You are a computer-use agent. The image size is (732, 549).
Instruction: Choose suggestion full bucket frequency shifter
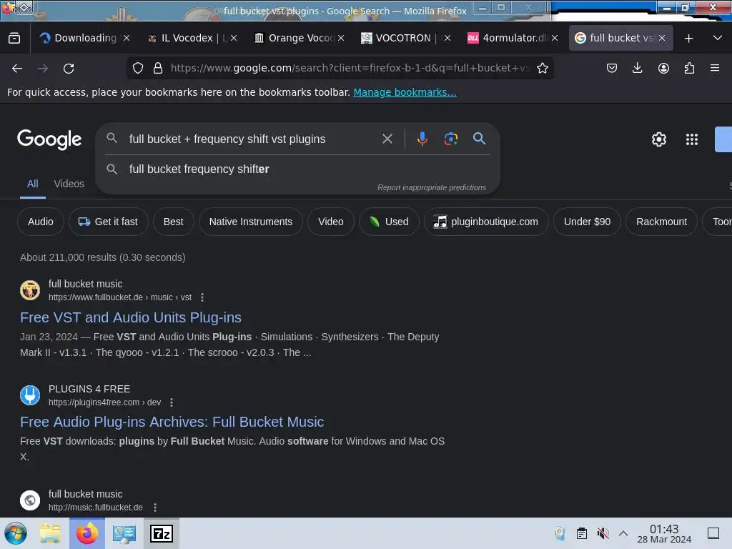(x=199, y=169)
